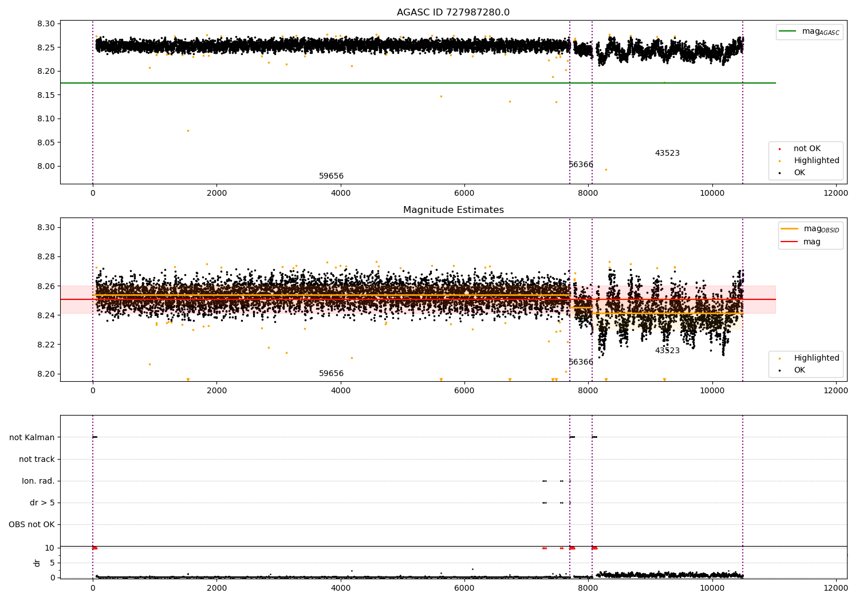Click the 8.00 y-tick on the top plot

[x=46, y=167]
